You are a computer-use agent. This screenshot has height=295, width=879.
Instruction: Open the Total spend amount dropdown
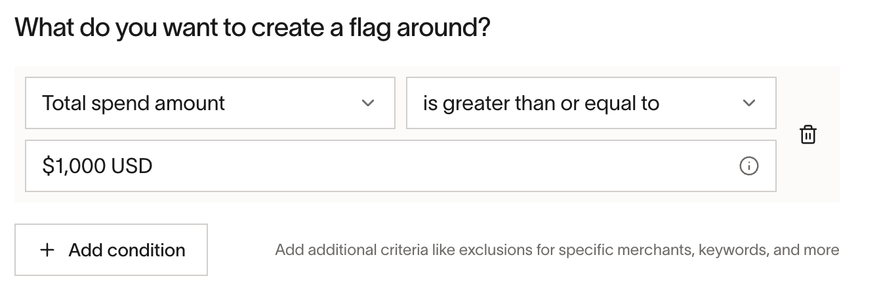click(x=210, y=103)
